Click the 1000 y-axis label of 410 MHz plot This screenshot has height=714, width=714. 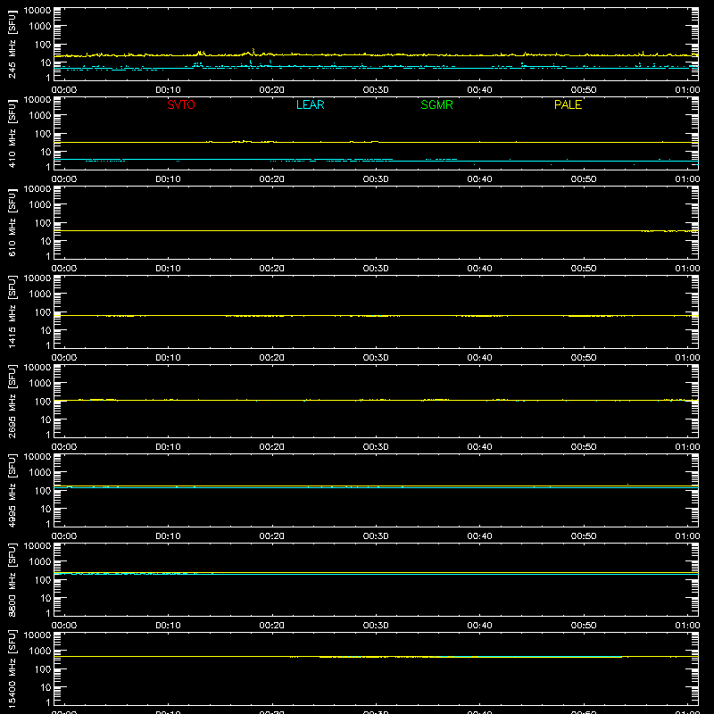[40, 116]
